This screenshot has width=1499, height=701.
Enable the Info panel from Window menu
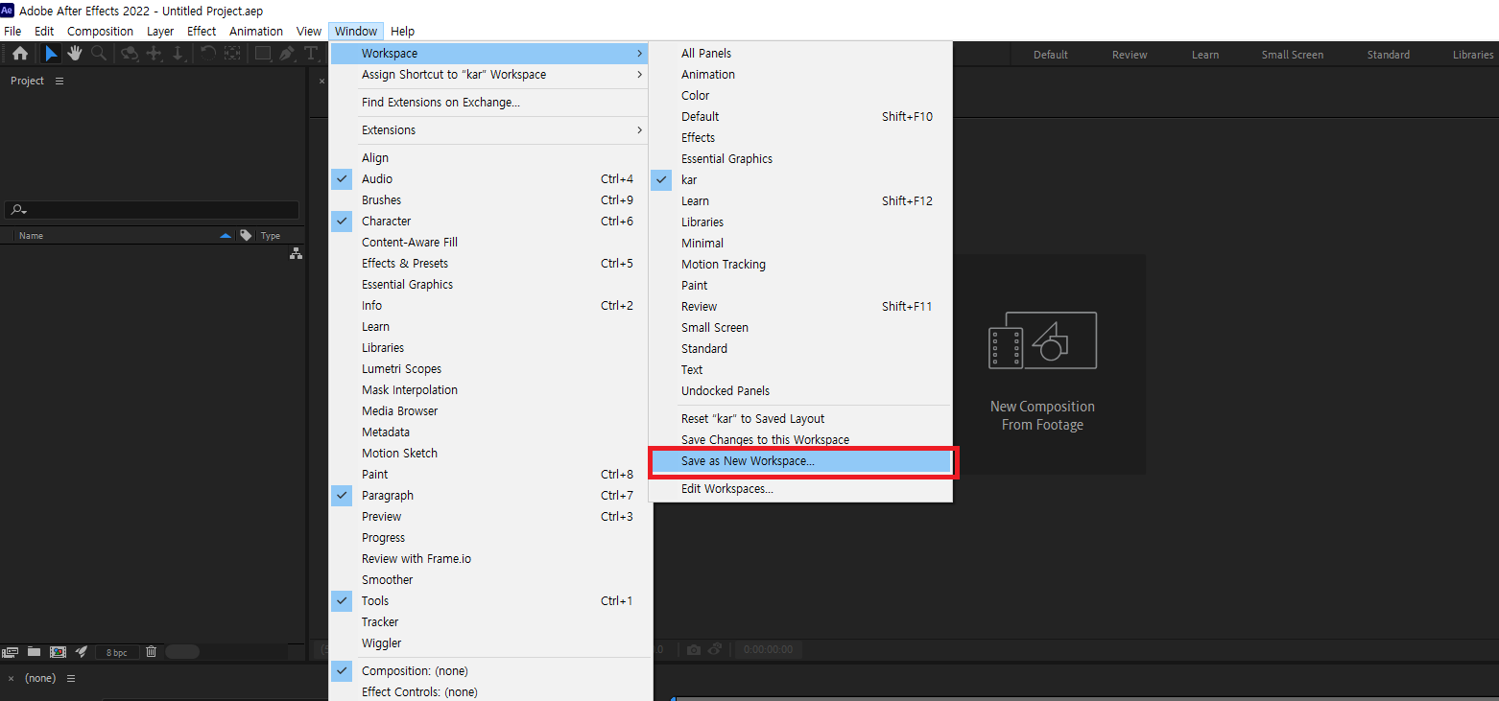tap(489, 306)
